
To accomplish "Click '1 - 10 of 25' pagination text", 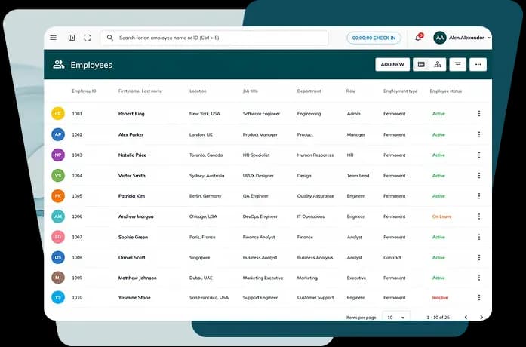I will pos(438,317).
